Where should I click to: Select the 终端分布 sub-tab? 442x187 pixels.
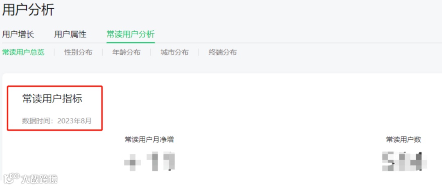click(223, 52)
